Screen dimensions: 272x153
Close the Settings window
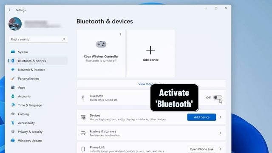(x=226, y=8)
